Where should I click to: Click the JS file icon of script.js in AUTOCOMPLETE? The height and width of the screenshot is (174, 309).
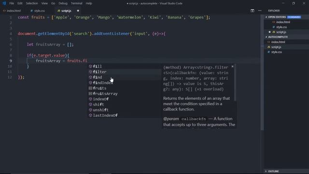[x=268, y=47]
